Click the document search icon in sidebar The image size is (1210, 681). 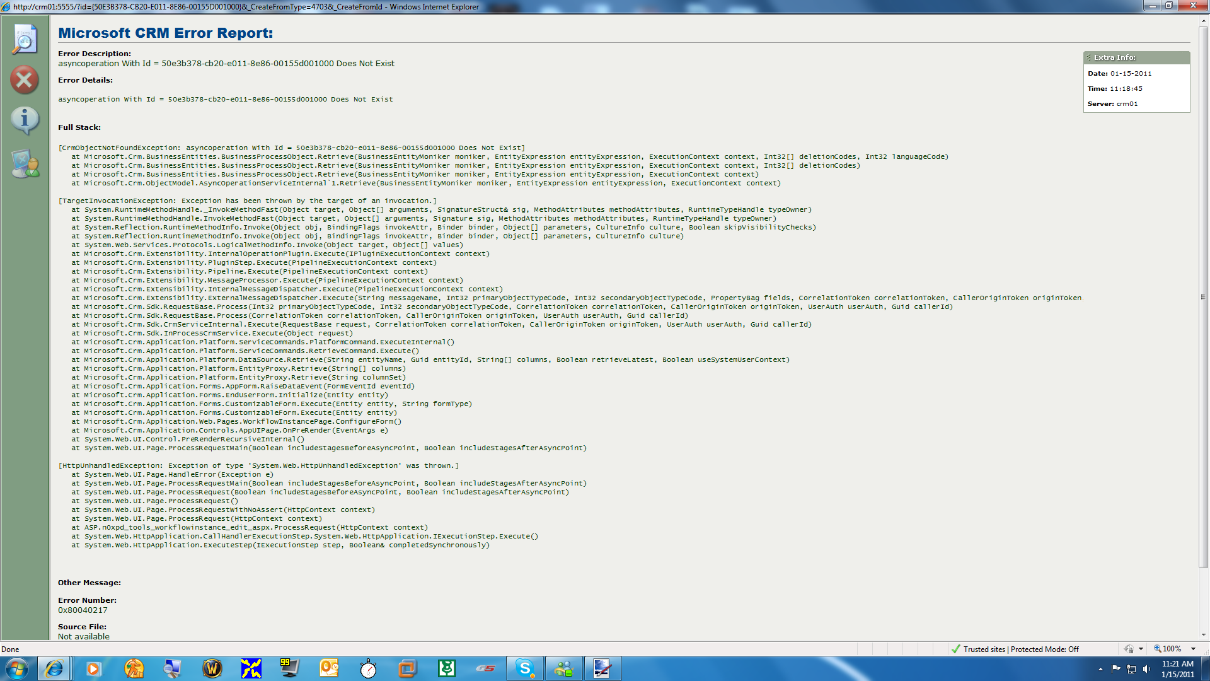(x=25, y=40)
